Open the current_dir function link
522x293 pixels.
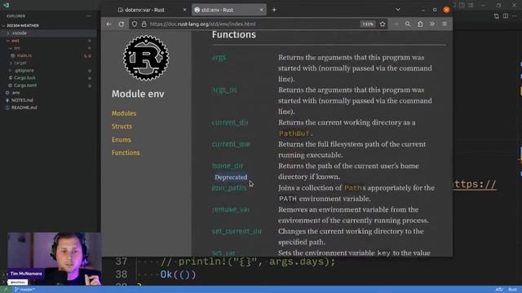[x=230, y=122]
